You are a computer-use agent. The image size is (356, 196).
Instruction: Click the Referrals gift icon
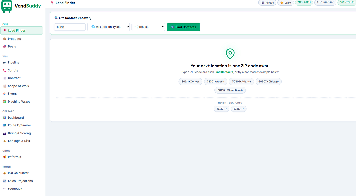[x=5, y=157]
